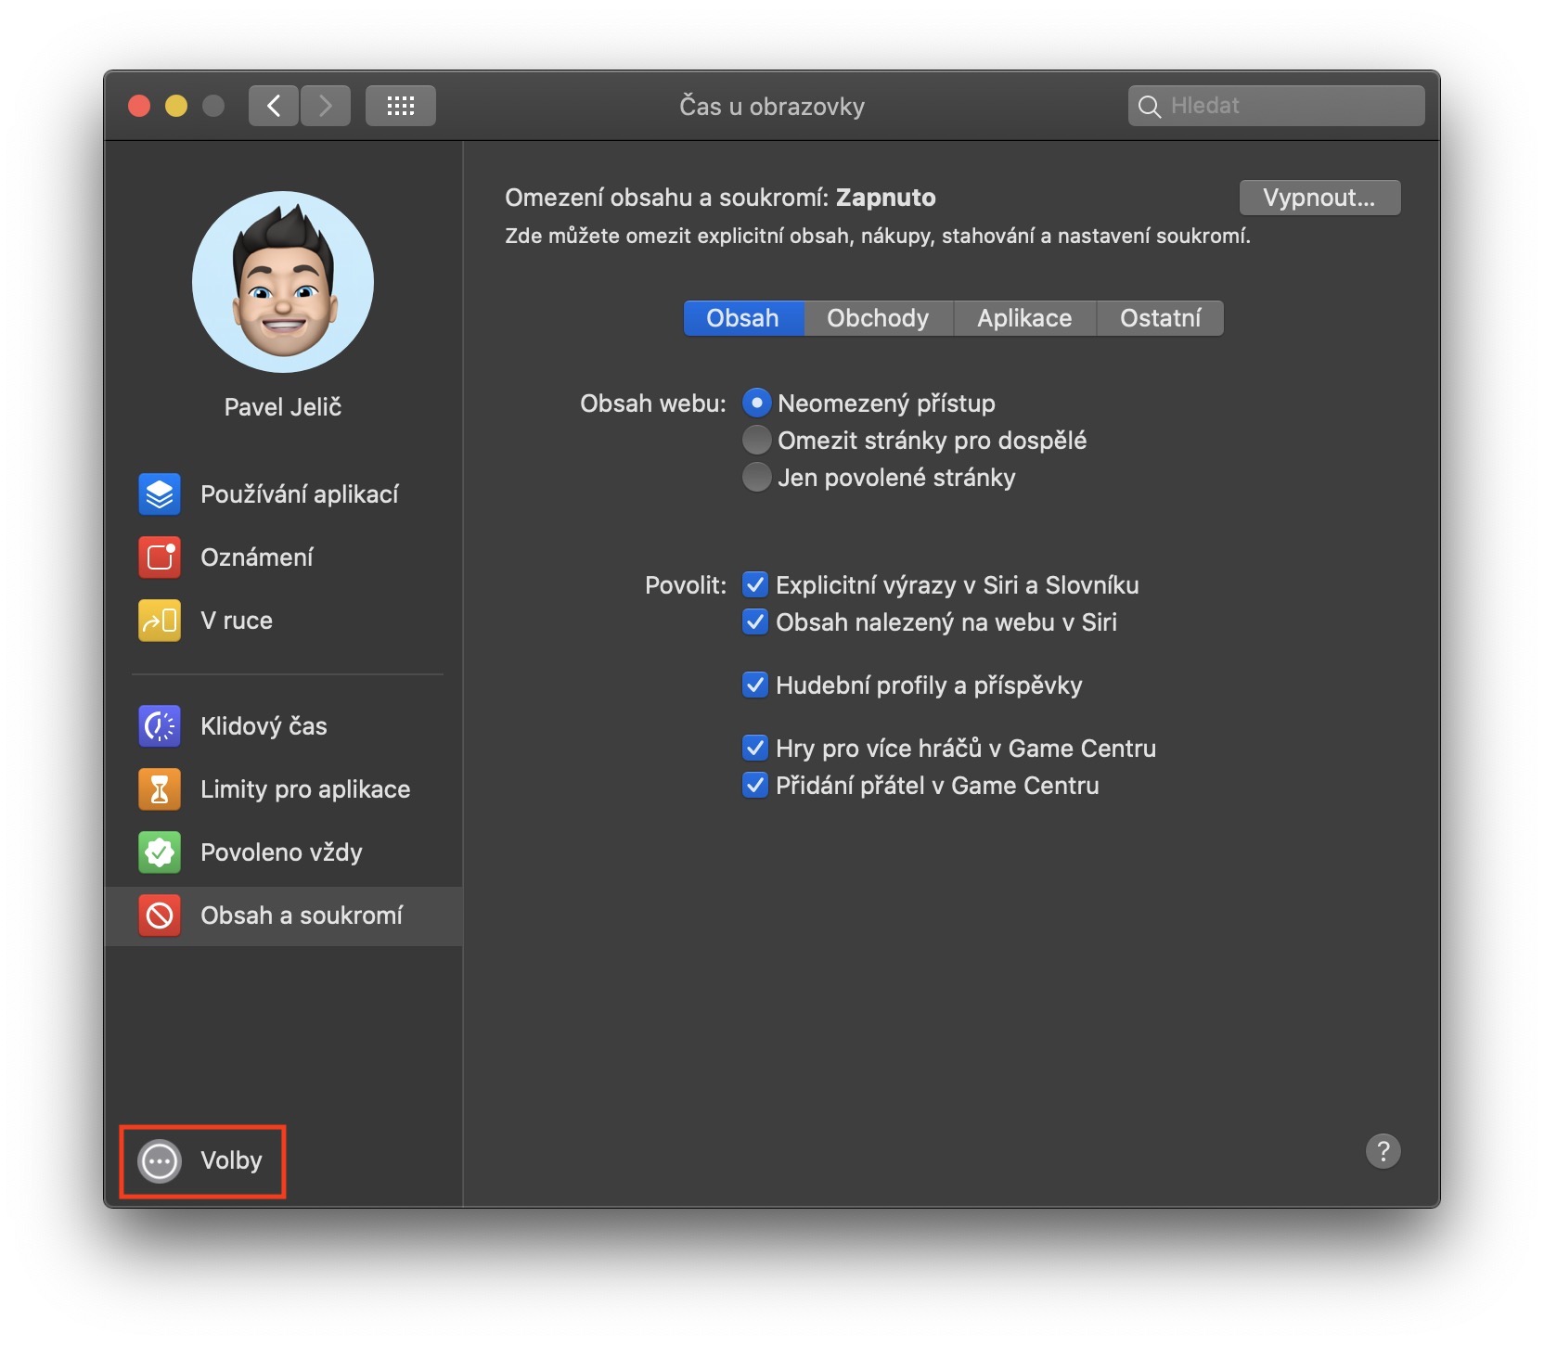Screen dimensions: 1544x1345
Task: Open Obsah a soukromí restriction icon
Action: (x=160, y=916)
